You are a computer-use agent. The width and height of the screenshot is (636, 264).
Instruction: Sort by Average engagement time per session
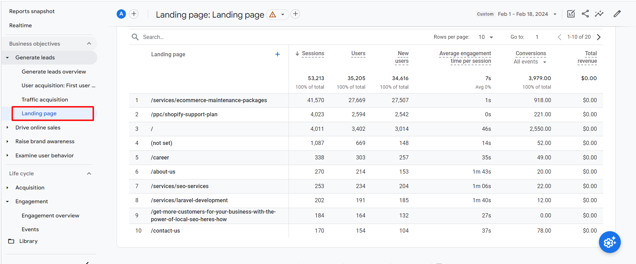pyautogui.click(x=465, y=57)
